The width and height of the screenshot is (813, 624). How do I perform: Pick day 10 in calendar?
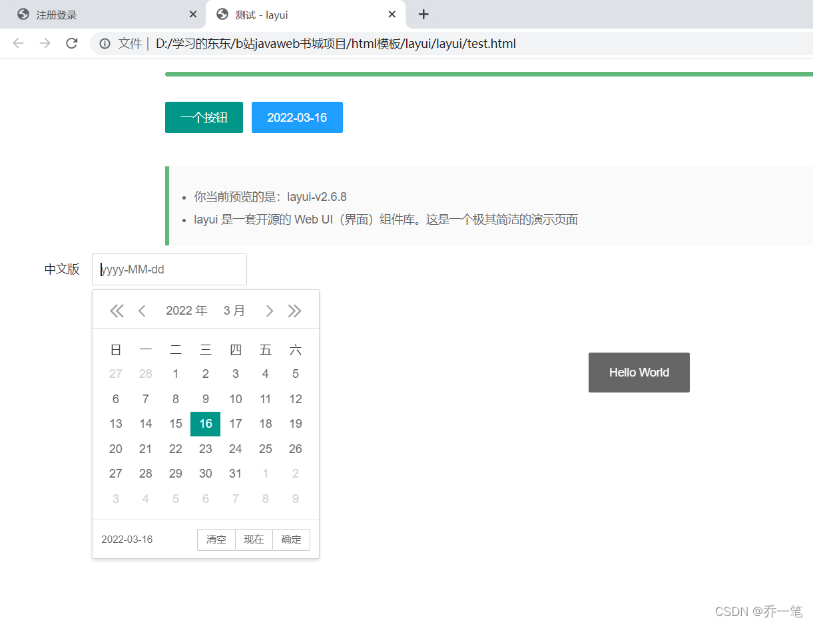click(236, 399)
